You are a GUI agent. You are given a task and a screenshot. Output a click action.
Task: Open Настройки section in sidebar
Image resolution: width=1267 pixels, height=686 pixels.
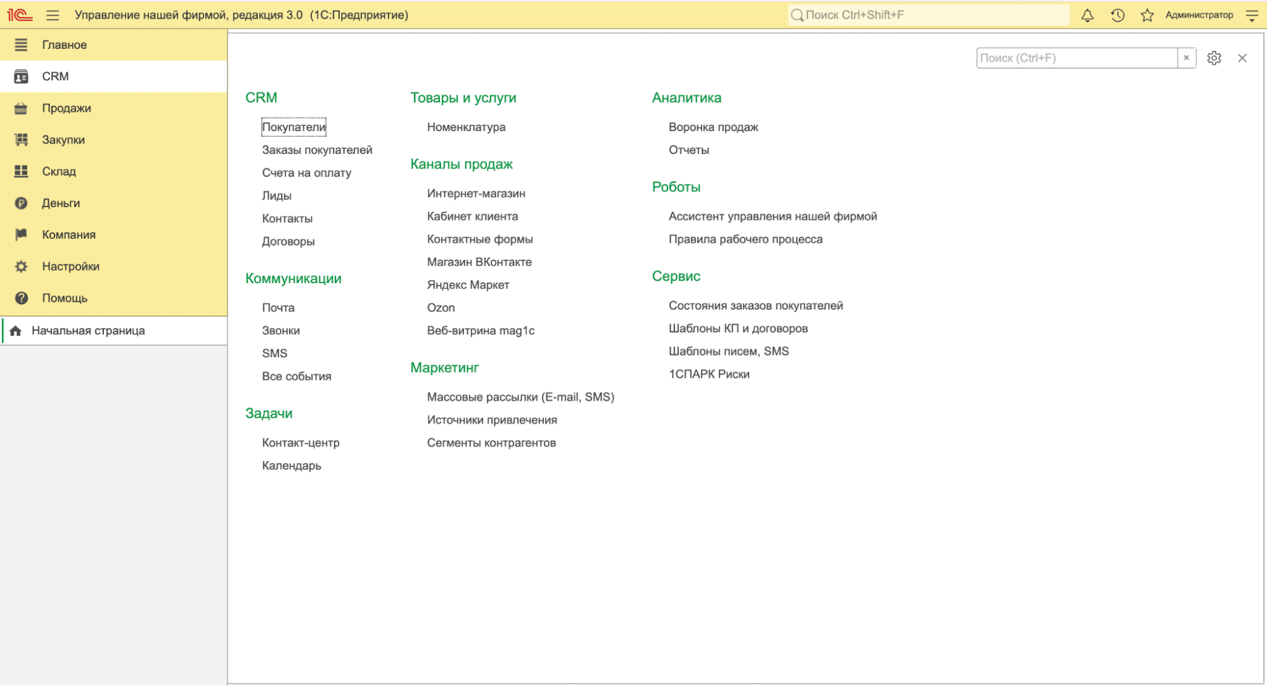(70, 267)
